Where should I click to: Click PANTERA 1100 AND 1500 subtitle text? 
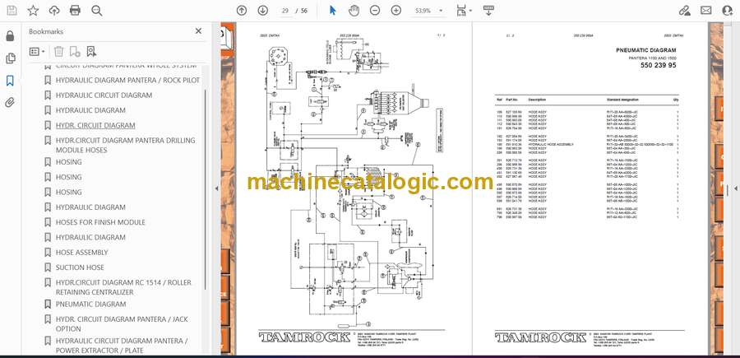pyautogui.click(x=652, y=58)
